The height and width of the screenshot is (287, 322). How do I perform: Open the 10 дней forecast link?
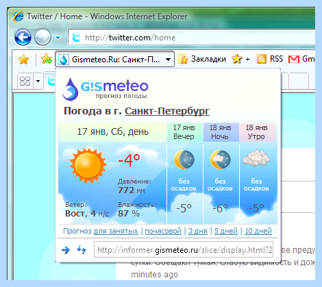pyautogui.click(x=258, y=231)
